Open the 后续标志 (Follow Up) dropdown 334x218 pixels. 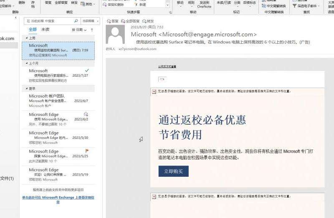tap(249, 4)
